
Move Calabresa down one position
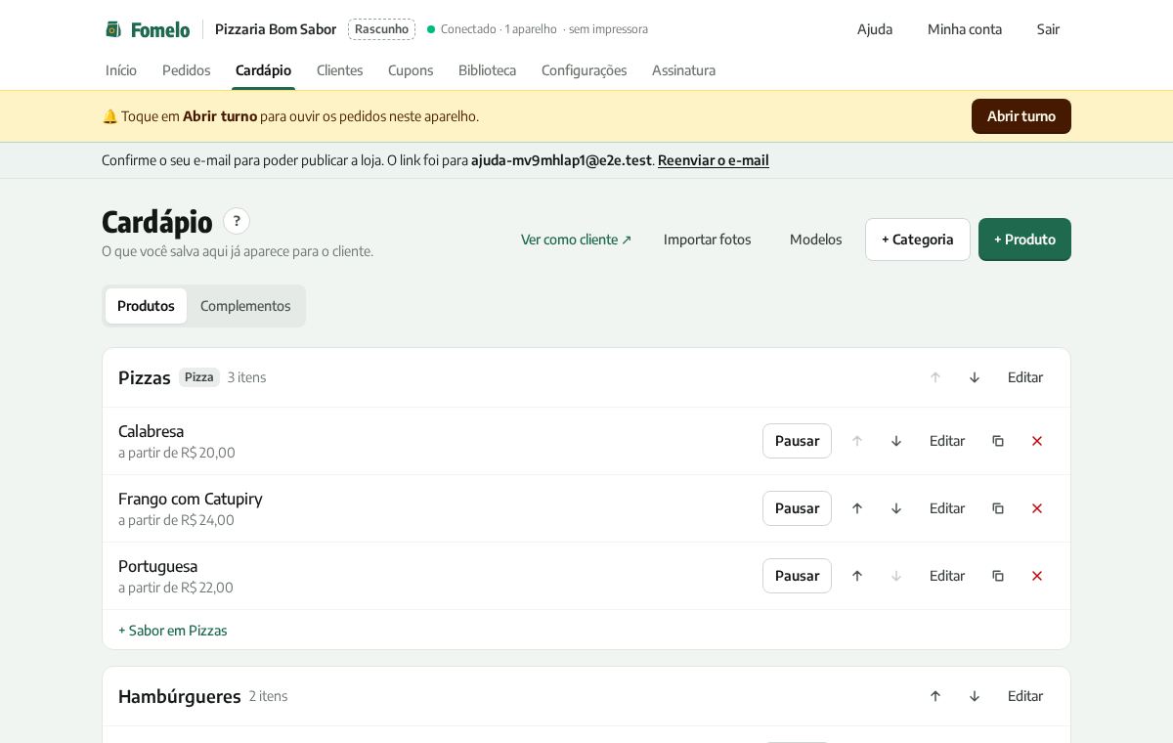(896, 441)
